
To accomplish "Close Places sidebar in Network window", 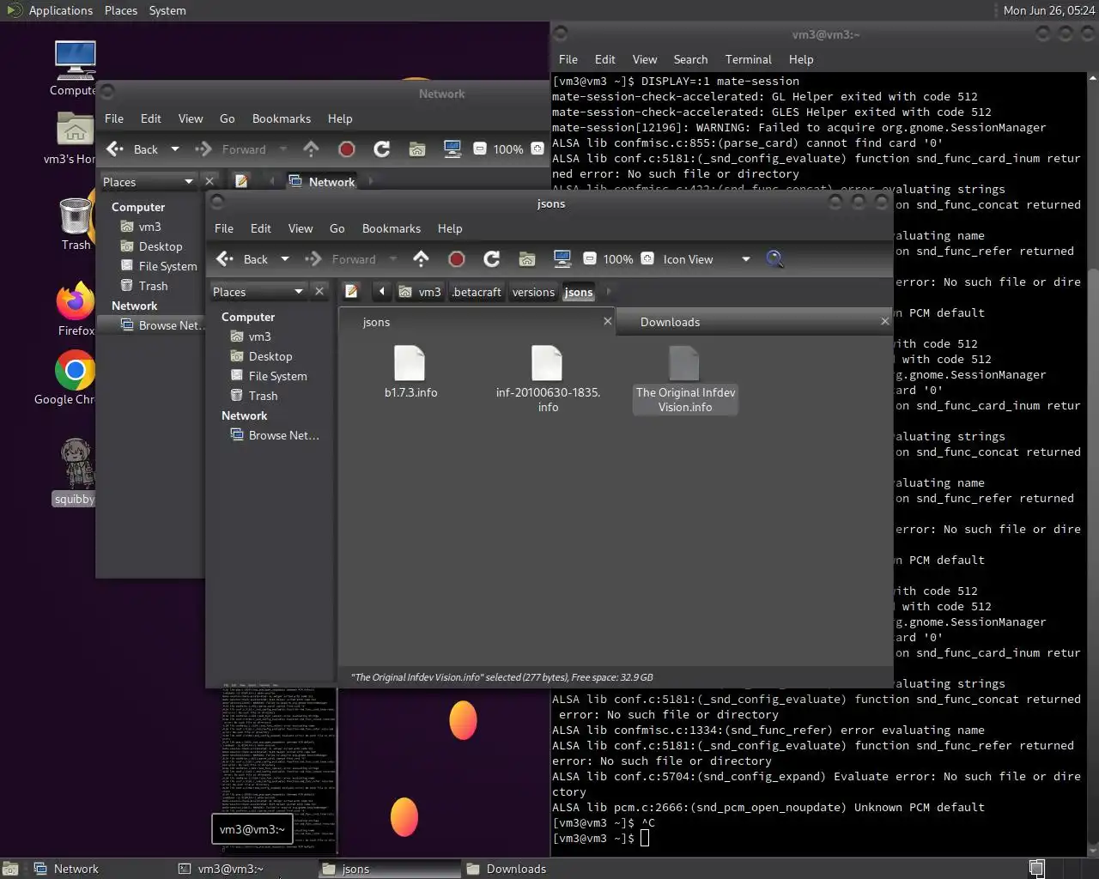I will pyautogui.click(x=209, y=182).
